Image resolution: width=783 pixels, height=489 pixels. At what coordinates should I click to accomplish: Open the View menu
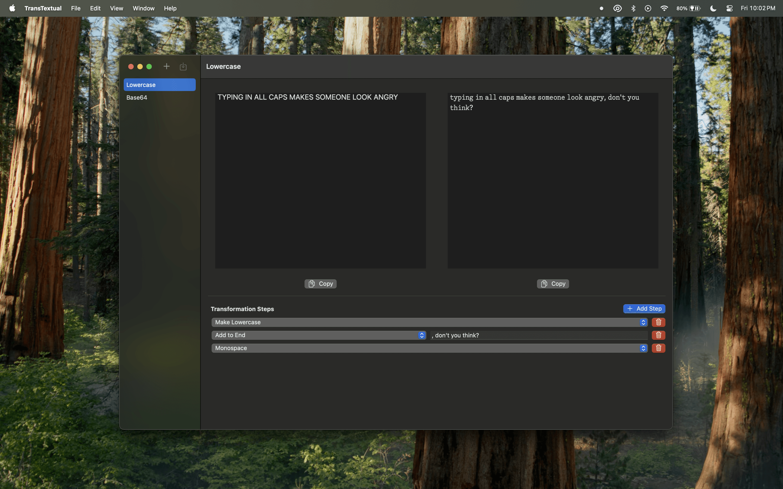[116, 8]
